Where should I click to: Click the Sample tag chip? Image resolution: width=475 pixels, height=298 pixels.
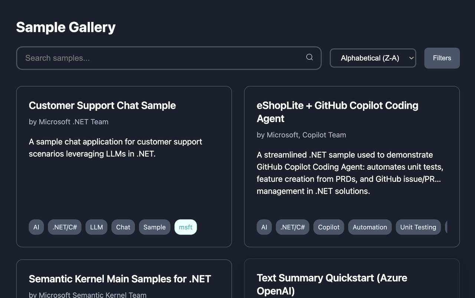coord(154,227)
